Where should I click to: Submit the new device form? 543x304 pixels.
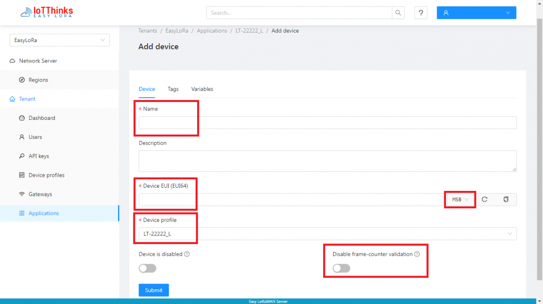pyautogui.click(x=153, y=290)
